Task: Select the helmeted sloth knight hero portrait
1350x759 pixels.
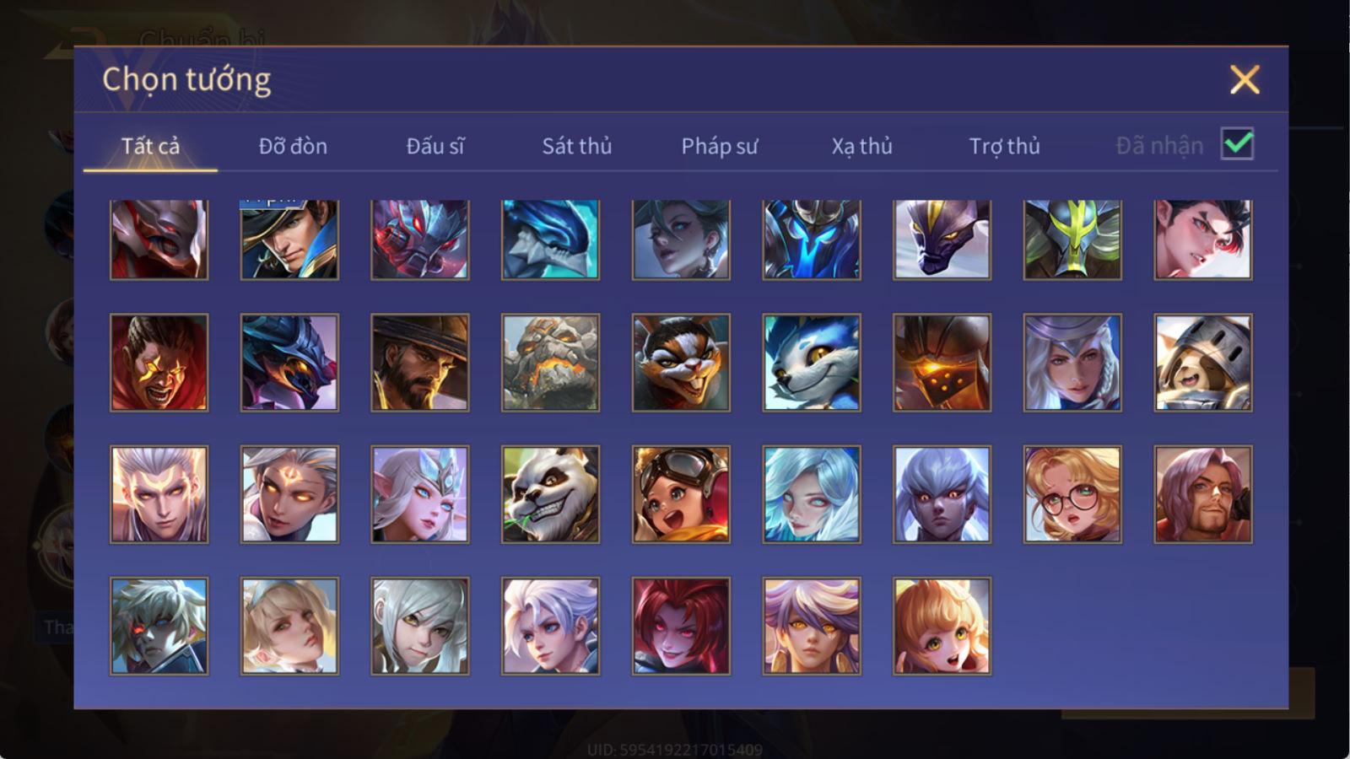Action: click(1203, 363)
